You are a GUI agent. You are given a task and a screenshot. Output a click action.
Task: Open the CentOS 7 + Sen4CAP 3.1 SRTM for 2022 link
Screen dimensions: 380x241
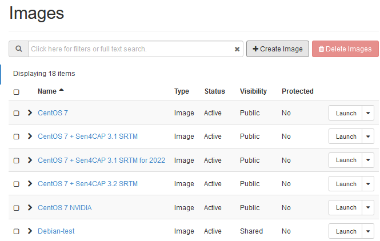(x=101, y=160)
